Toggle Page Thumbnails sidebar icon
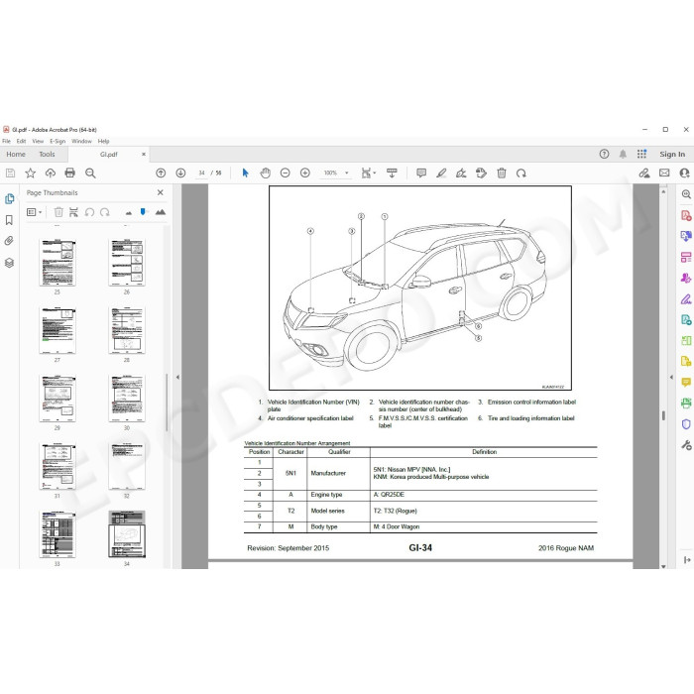 tap(9, 199)
